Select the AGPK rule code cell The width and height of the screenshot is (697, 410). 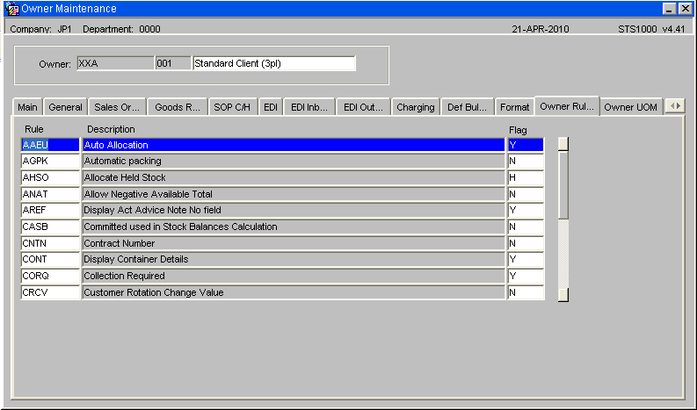pos(50,161)
